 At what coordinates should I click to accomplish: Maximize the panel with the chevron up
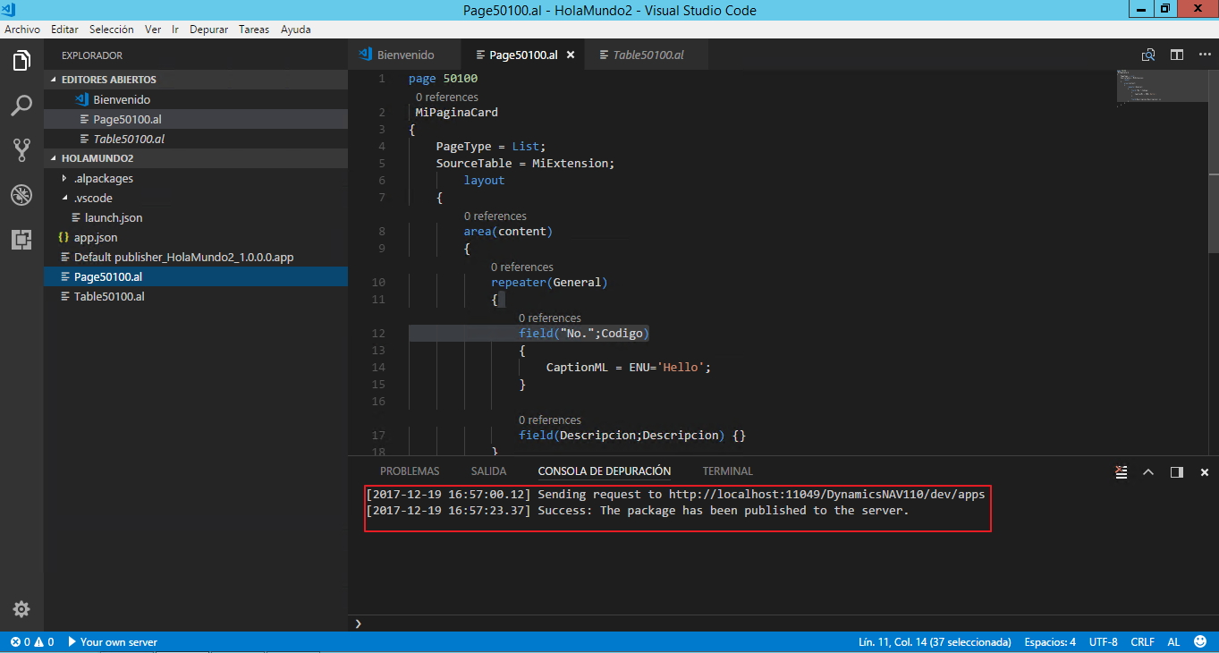point(1148,471)
